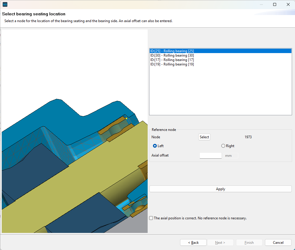
Task: Click the Select button for the reference node
Action: (204, 137)
